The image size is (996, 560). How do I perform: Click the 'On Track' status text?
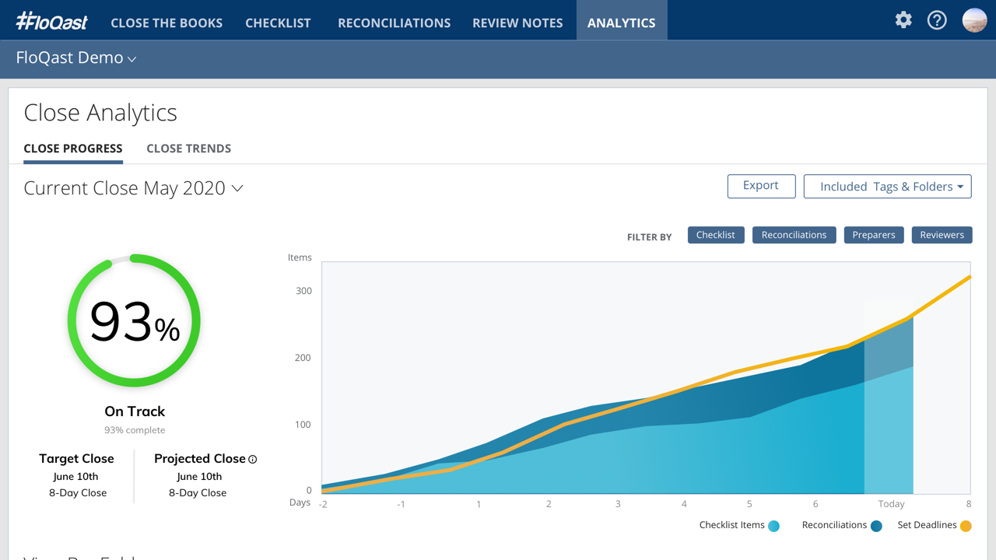tap(135, 411)
